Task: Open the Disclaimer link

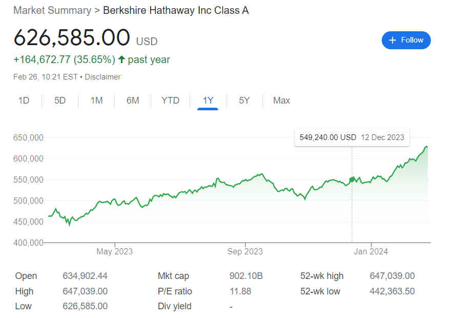Action: tap(102, 77)
